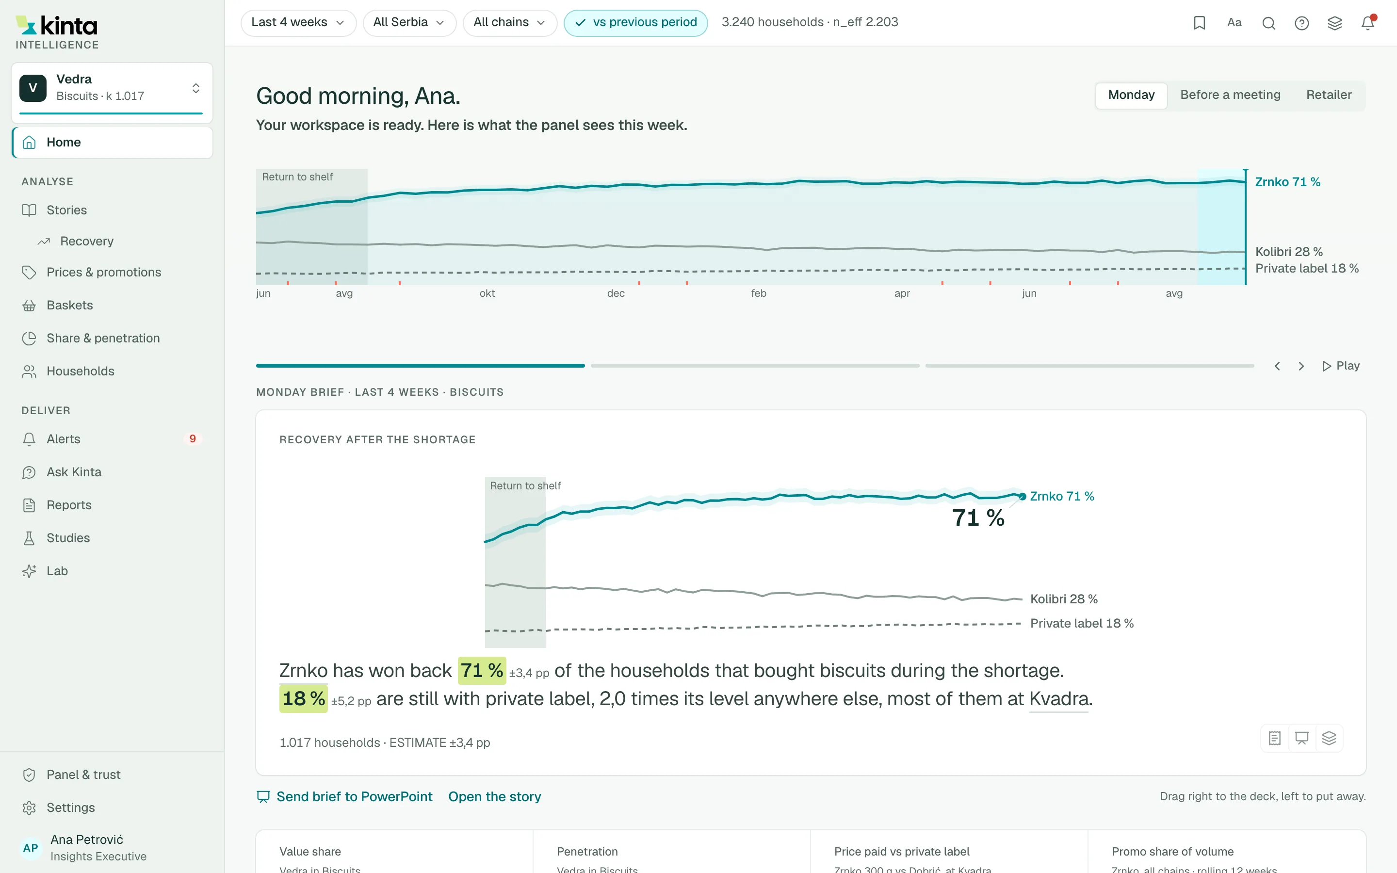Open Share & penetration section
The image size is (1397, 873).
pyautogui.click(x=112, y=339)
